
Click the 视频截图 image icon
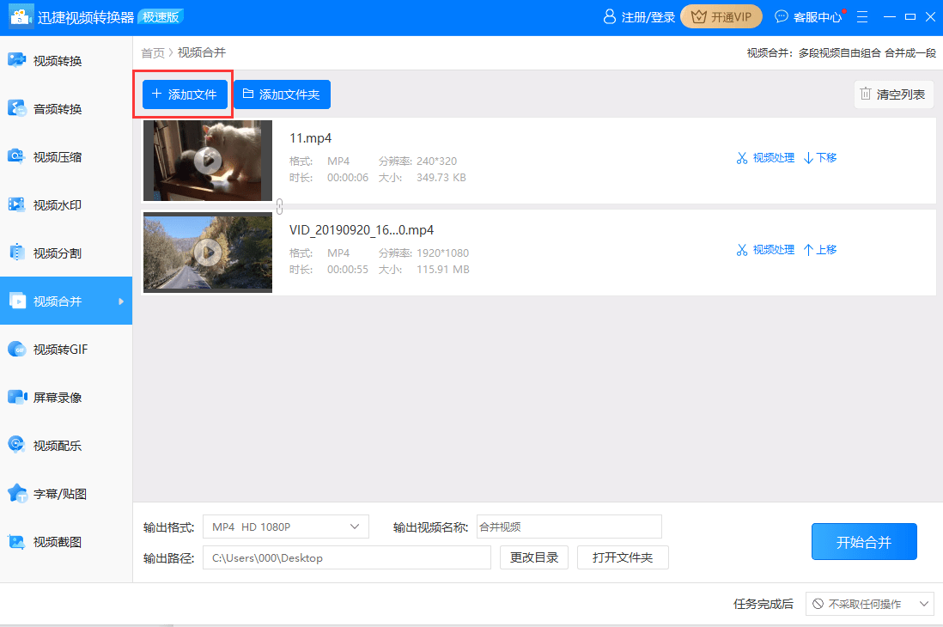pos(17,542)
